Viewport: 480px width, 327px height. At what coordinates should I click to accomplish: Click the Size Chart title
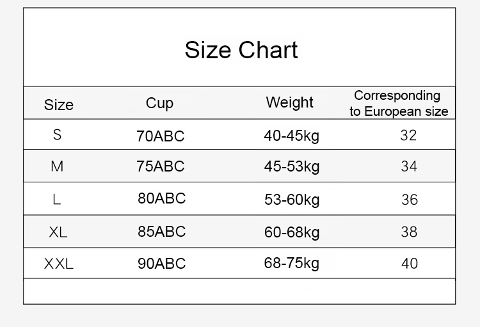click(x=241, y=50)
